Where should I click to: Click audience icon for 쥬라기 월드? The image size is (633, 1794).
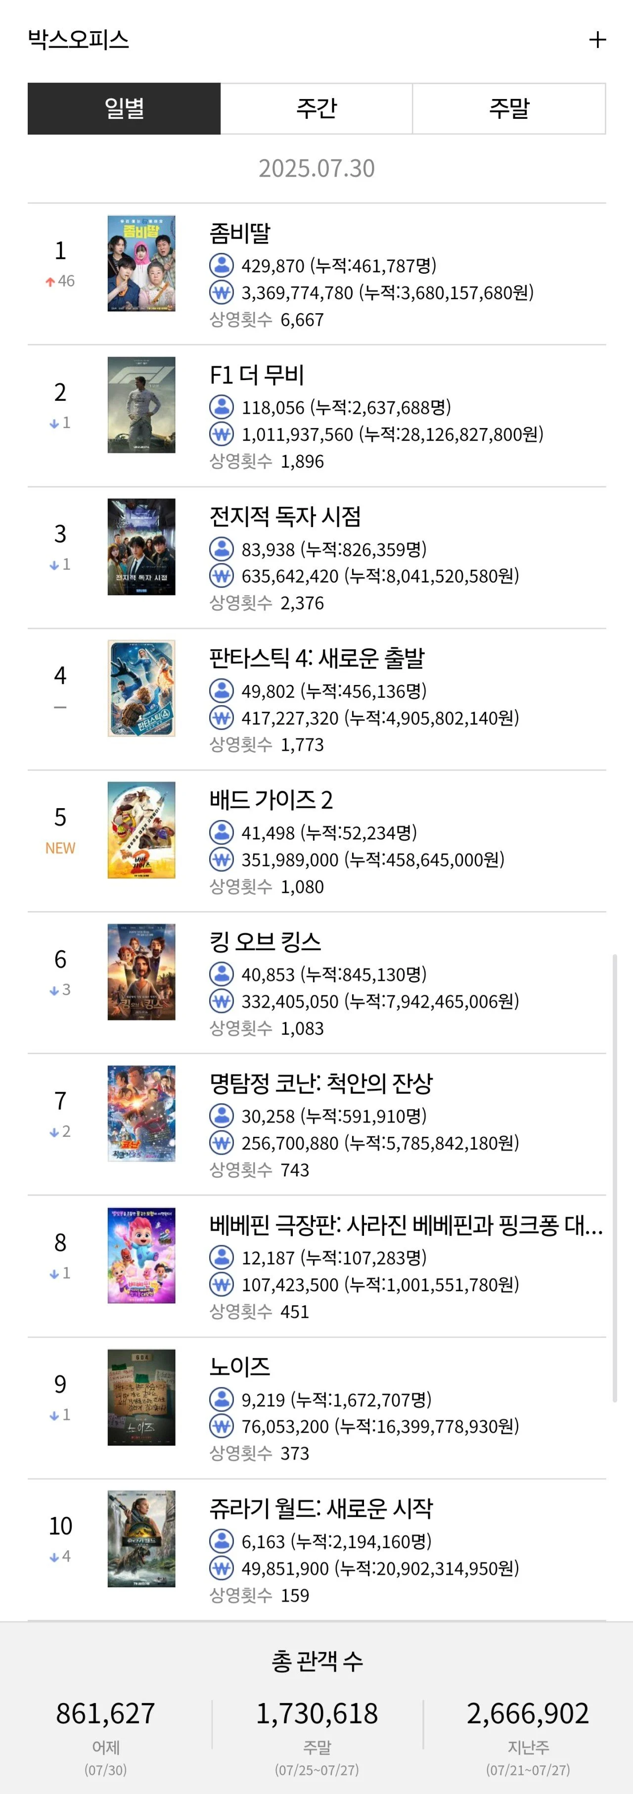tap(221, 1541)
